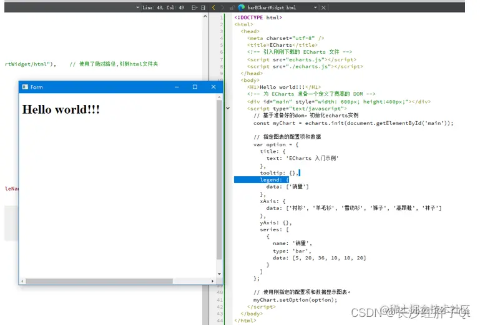
Task: Click the script src="echarts.js" line
Action: [301, 60]
